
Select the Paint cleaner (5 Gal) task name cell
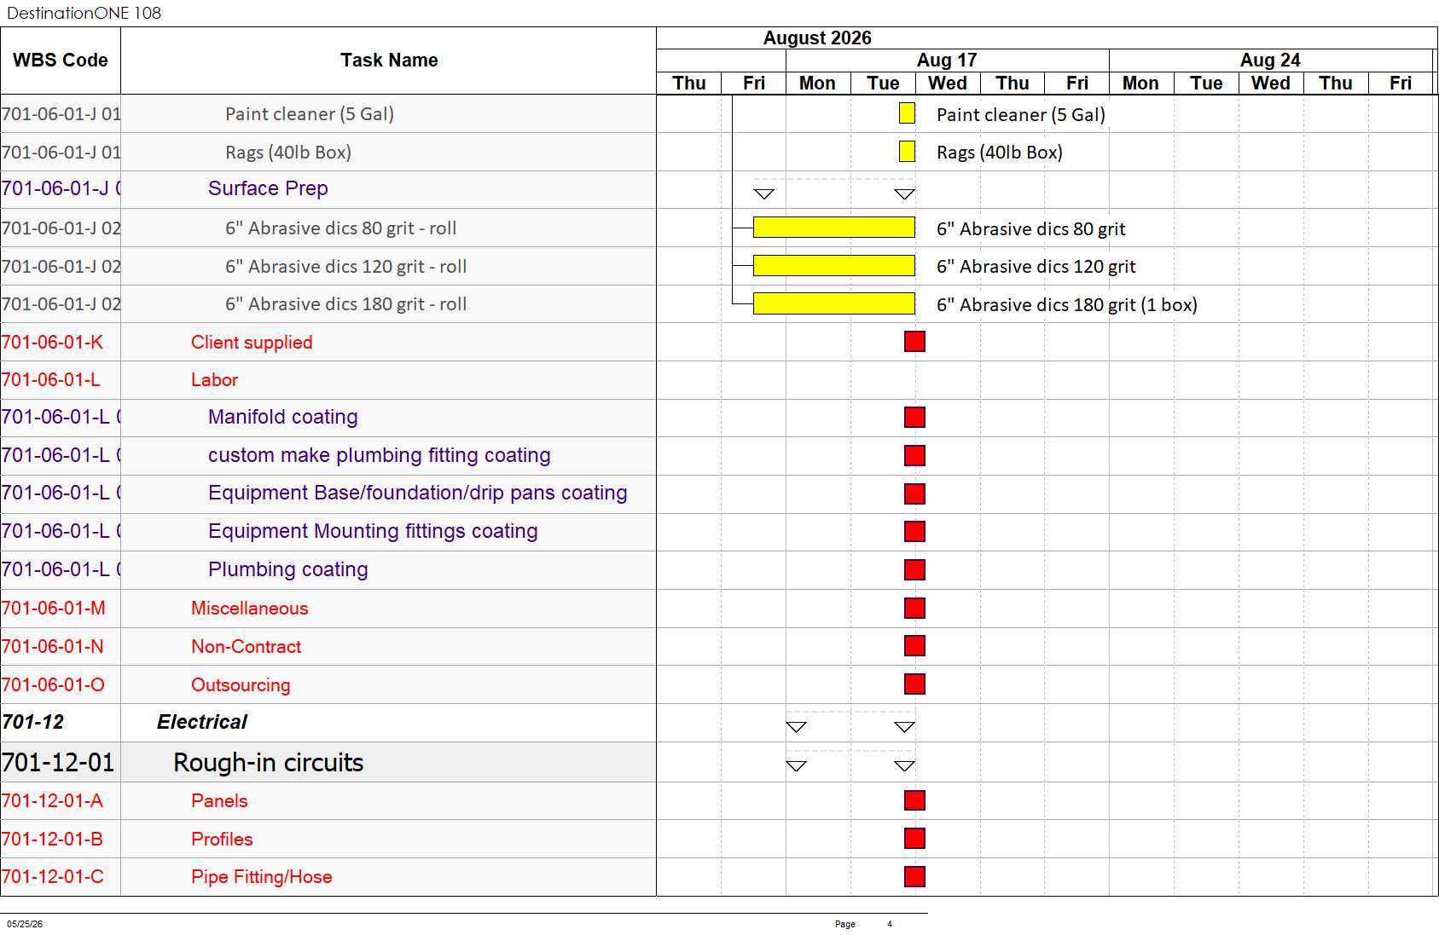[389, 113]
